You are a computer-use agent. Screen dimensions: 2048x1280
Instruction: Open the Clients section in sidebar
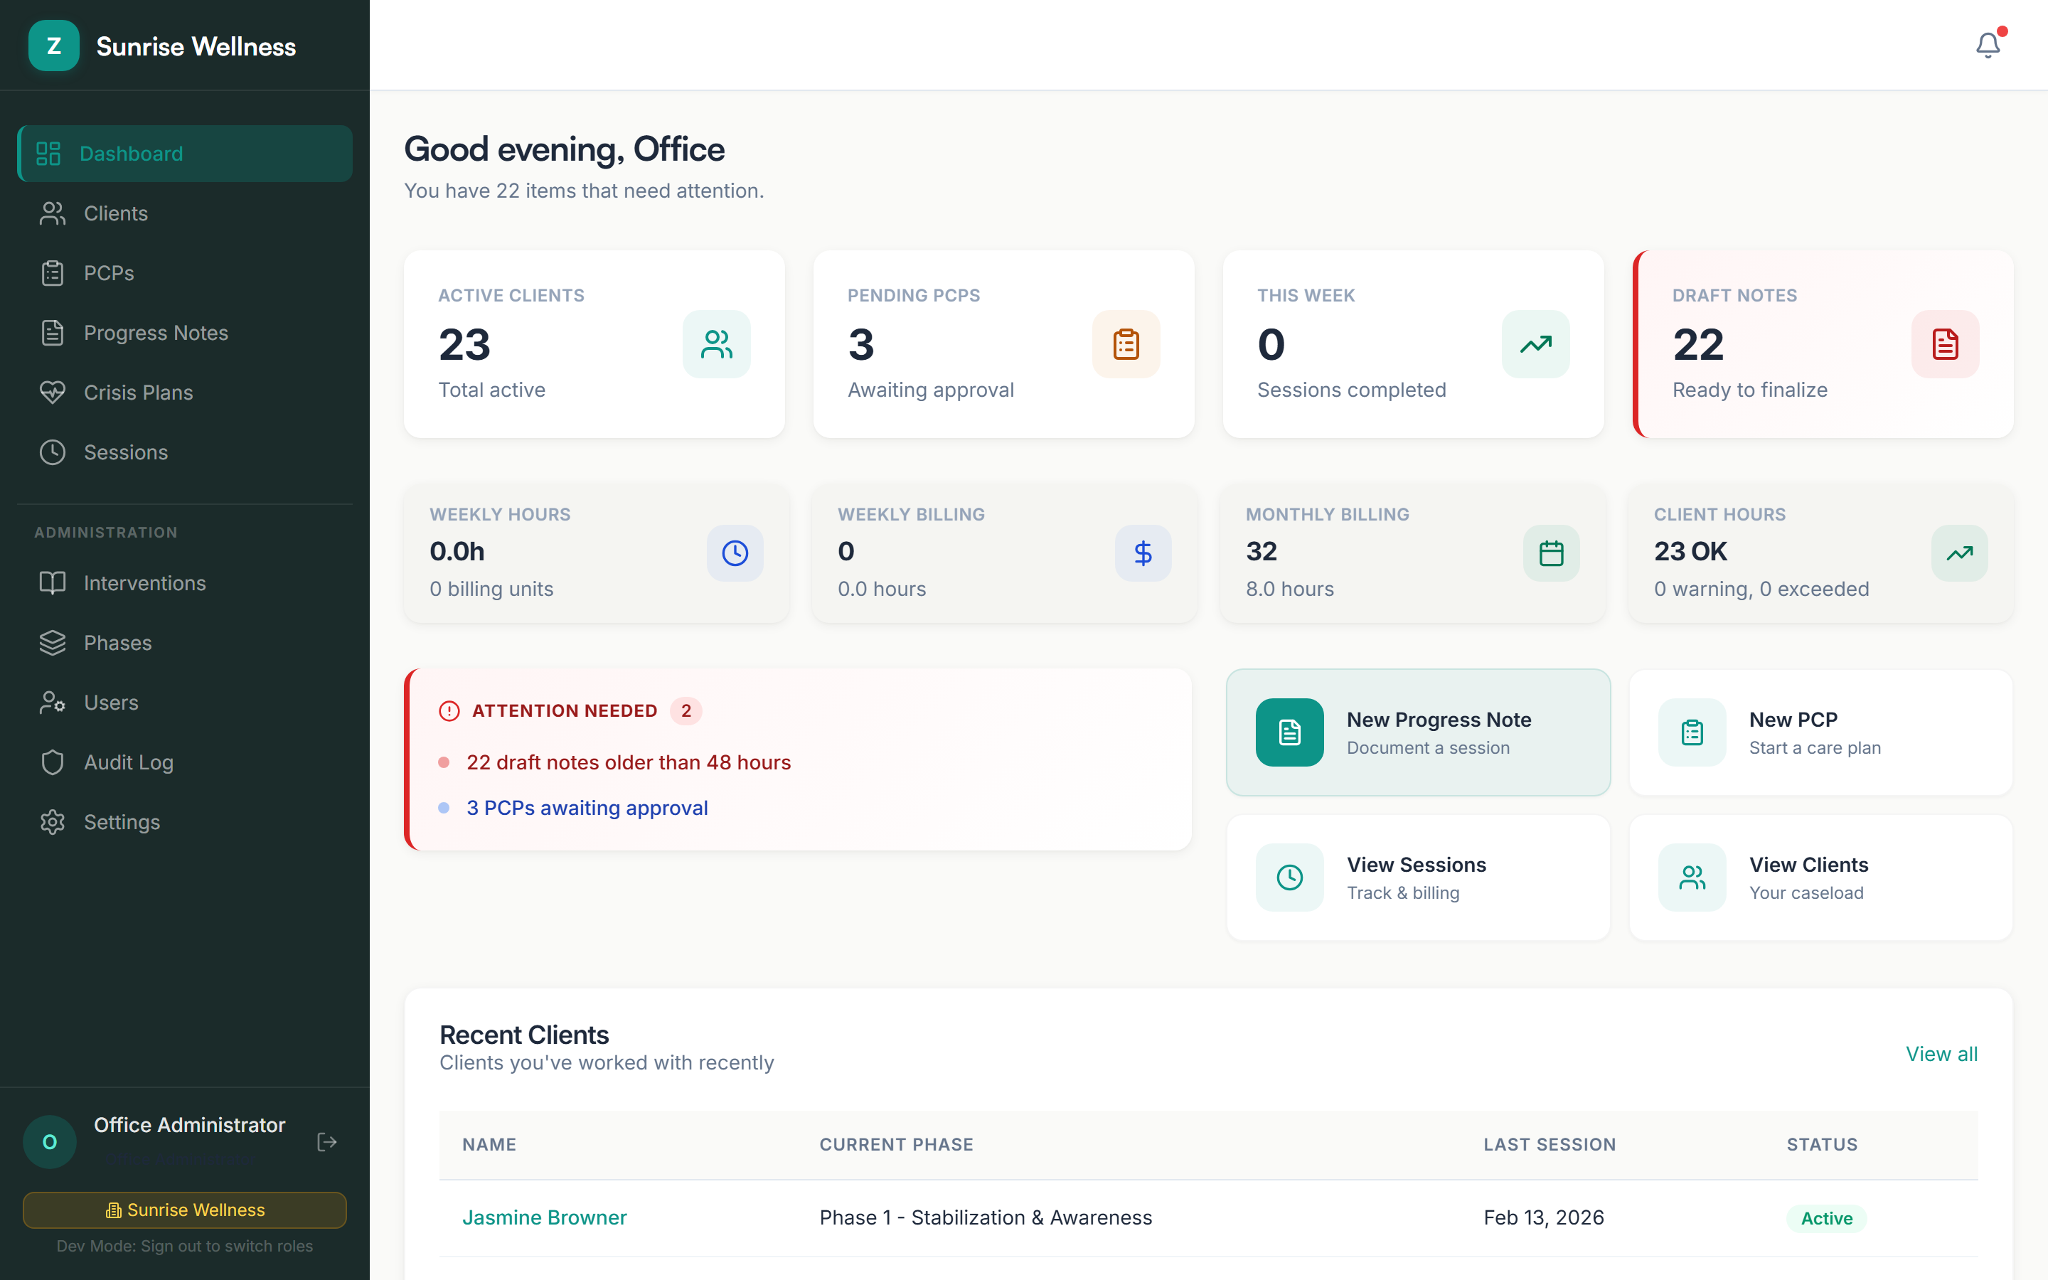click(x=115, y=213)
